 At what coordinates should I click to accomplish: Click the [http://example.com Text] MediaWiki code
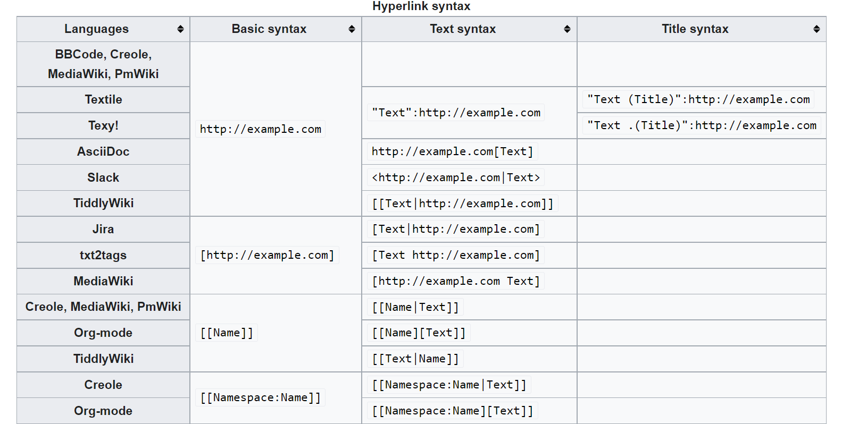click(456, 281)
